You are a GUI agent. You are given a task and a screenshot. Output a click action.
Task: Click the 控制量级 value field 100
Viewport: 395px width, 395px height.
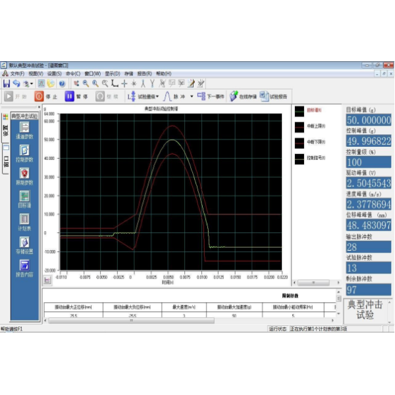[x=369, y=162]
